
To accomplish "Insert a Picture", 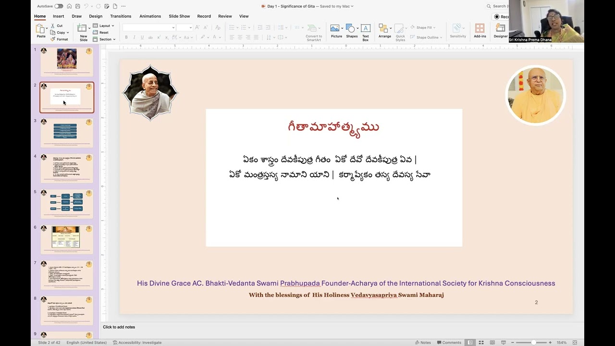I will (336, 31).
